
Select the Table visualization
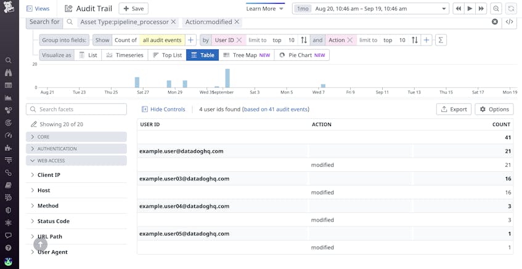click(x=202, y=55)
